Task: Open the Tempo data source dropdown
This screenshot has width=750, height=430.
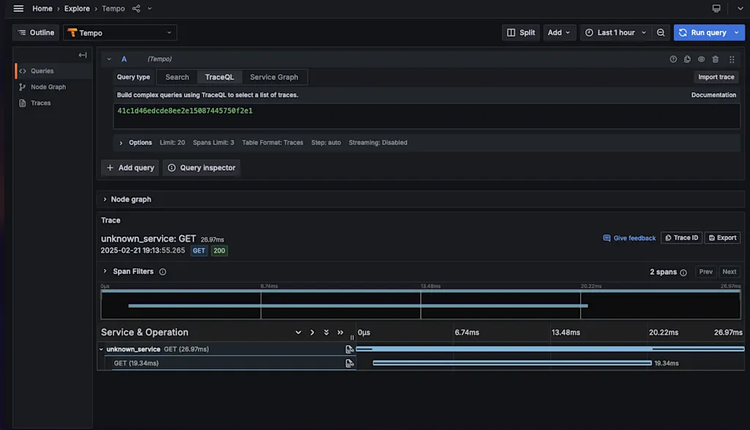Action: coord(120,32)
